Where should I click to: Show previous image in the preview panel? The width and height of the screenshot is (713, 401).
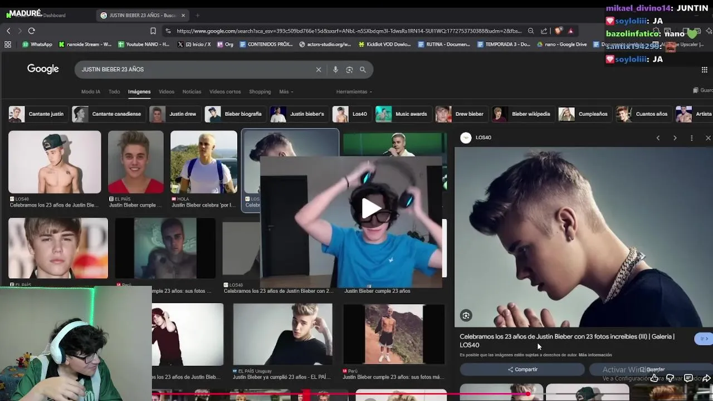coord(658,138)
